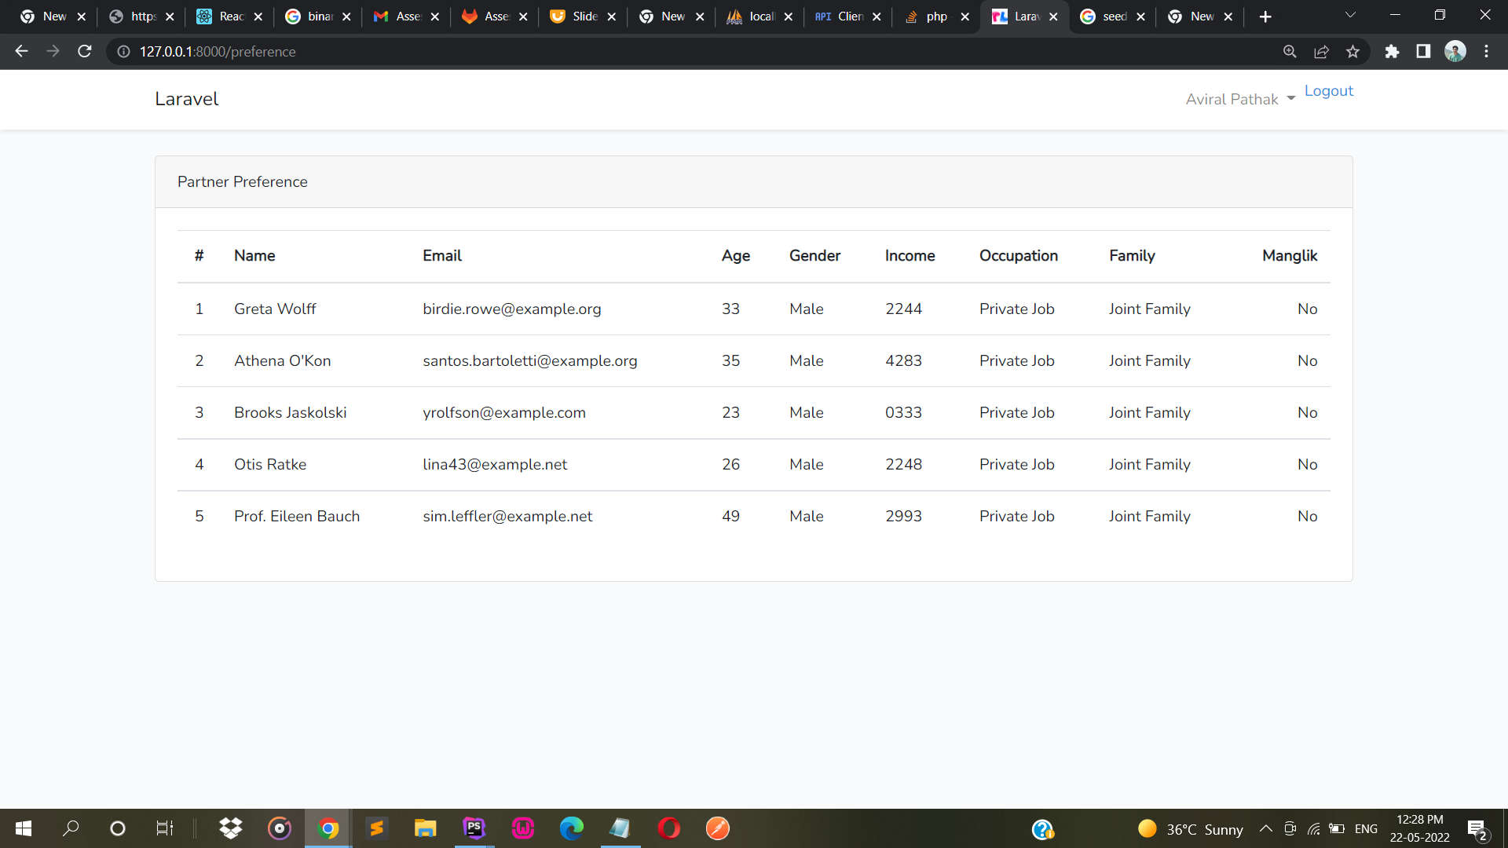The width and height of the screenshot is (1508, 848).
Task: Click the Laravel brand link
Action: tap(186, 99)
